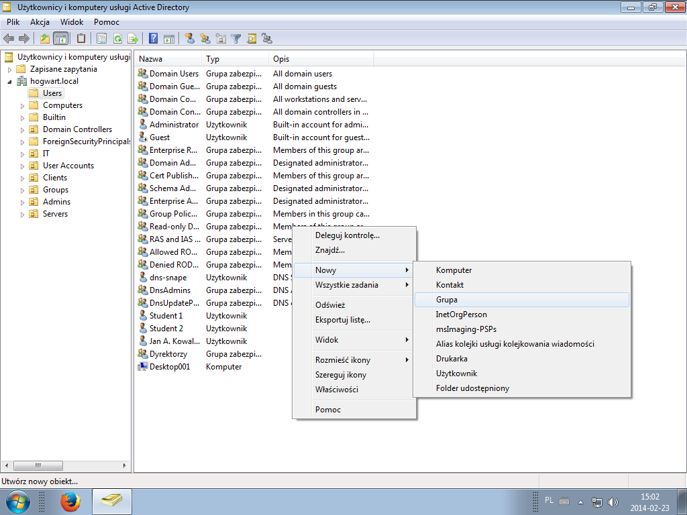The width and height of the screenshot is (687, 515).
Task: Open the Windows Start orb
Action: tap(18, 502)
